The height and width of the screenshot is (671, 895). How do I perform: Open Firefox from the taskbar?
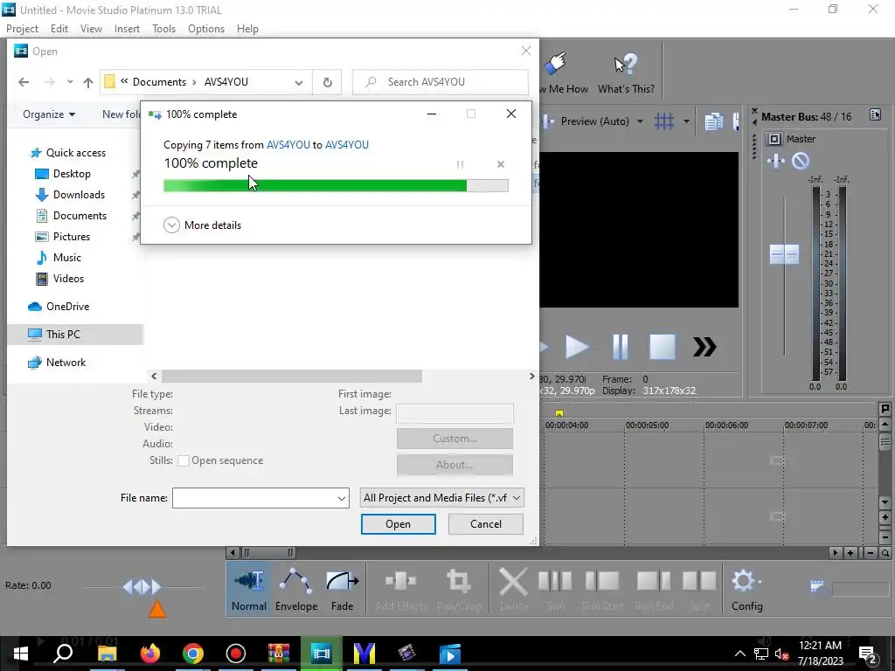[x=150, y=654]
